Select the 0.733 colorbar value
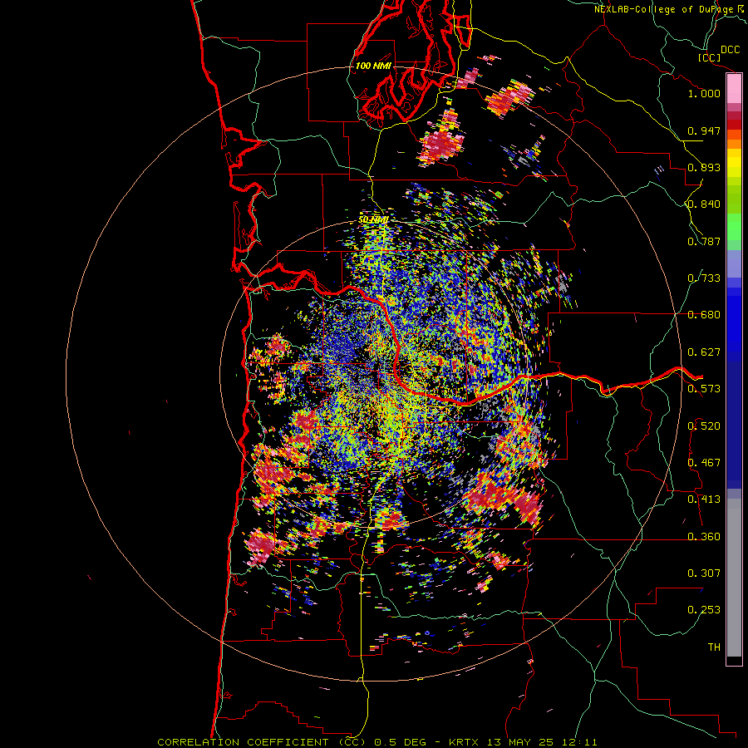748x748 pixels. pos(704,278)
